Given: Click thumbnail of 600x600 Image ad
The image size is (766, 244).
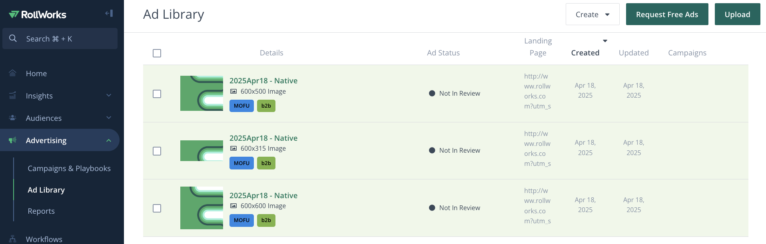Looking at the screenshot, I should 201,208.
